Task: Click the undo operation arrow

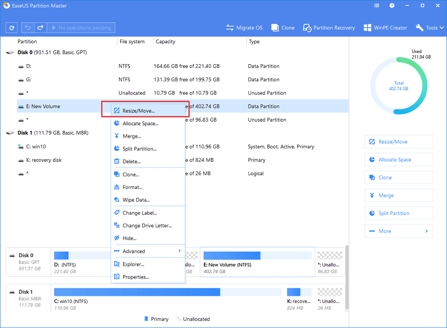Action: pyautogui.click(x=28, y=28)
